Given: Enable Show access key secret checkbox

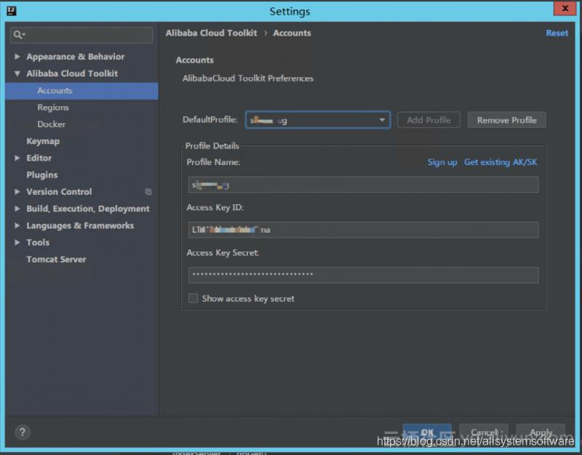Looking at the screenshot, I should (193, 298).
